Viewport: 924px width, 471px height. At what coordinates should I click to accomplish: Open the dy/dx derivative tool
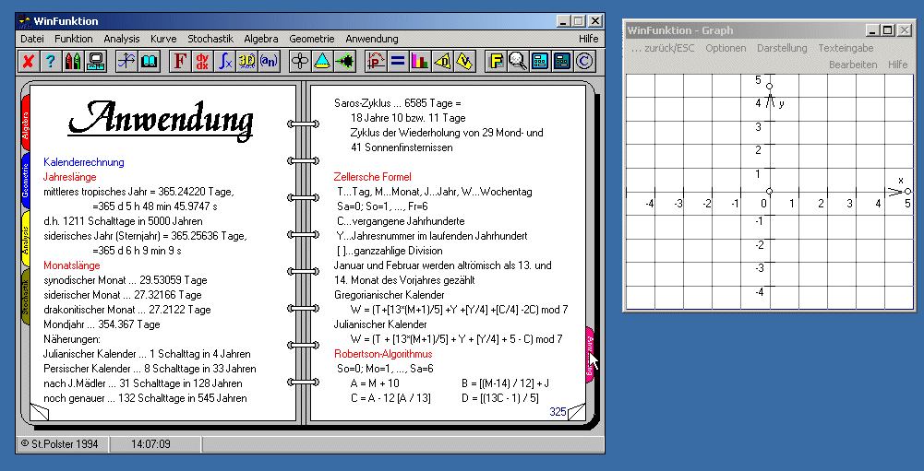tap(202, 61)
